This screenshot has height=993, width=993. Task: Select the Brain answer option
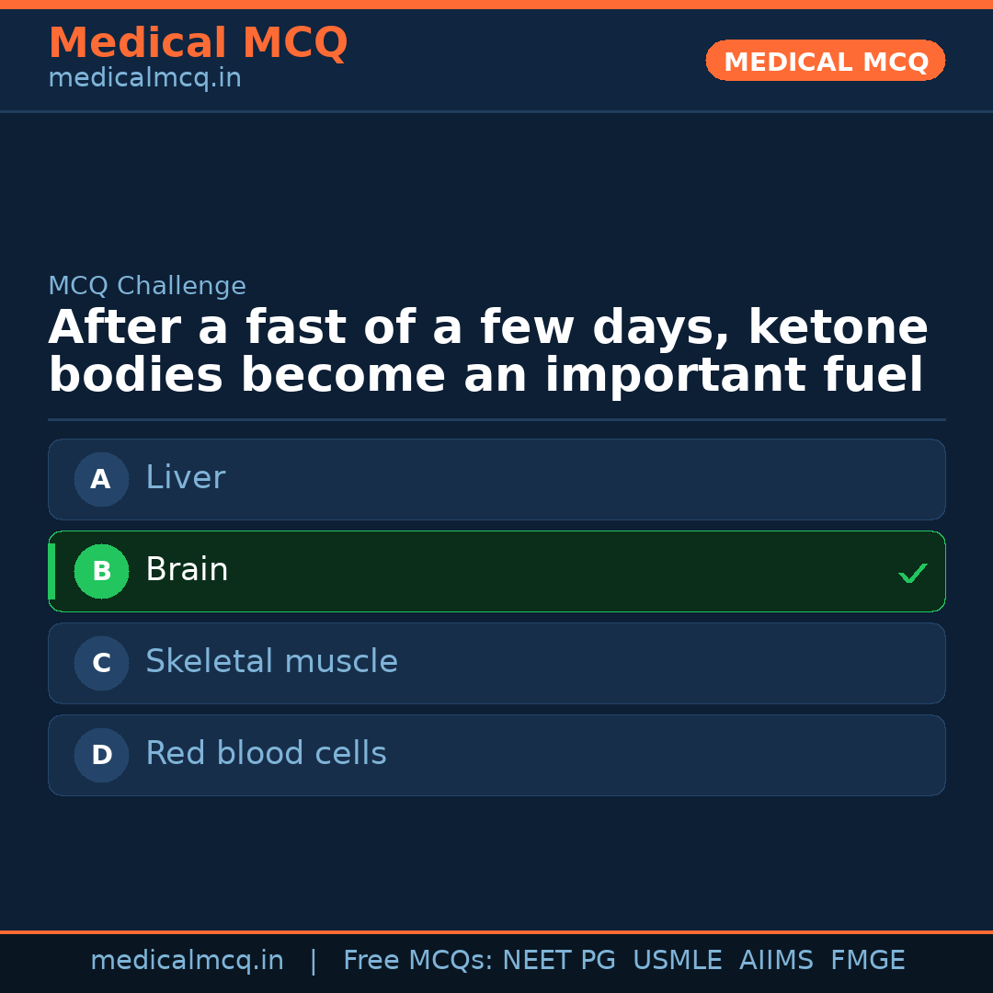496,571
